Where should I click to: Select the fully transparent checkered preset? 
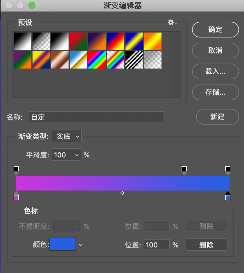(x=153, y=60)
